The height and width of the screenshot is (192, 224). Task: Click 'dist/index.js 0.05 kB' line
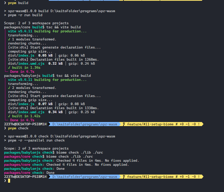(x=46, y=56)
